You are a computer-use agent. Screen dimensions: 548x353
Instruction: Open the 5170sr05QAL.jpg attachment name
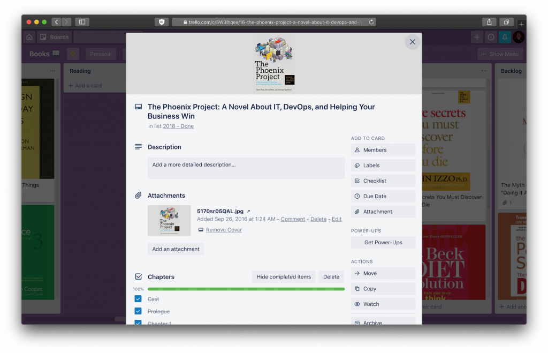220,211
